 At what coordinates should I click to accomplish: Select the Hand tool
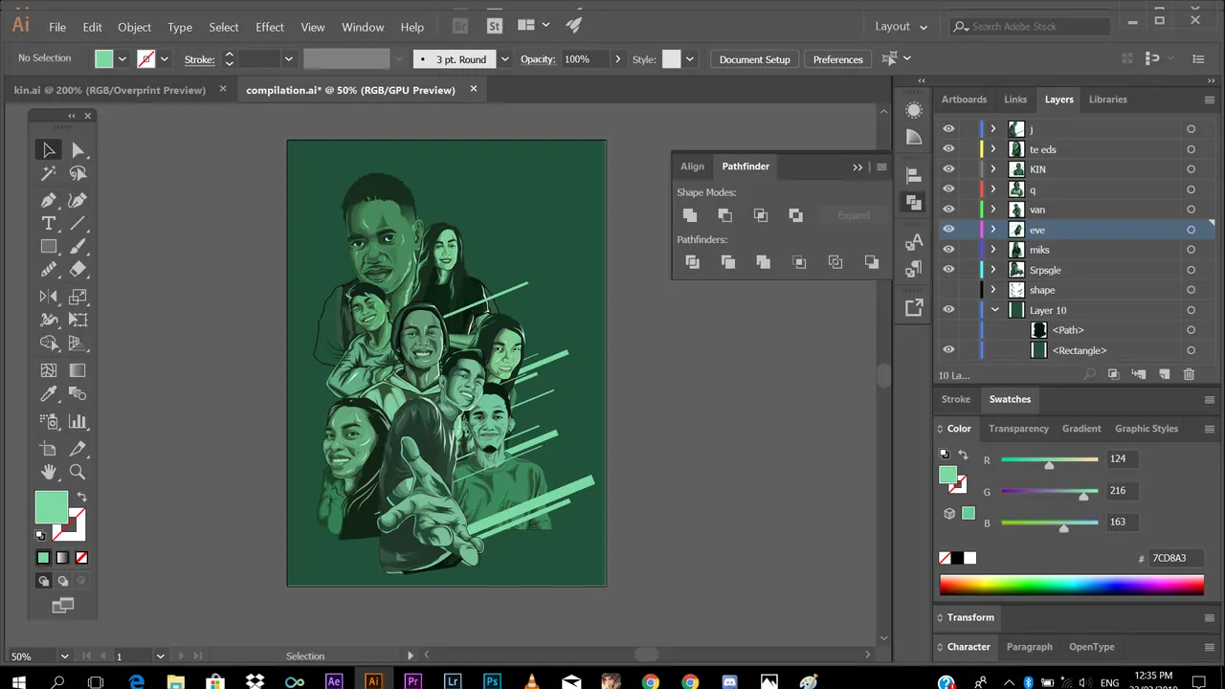pyautogui.click(x=49, y=471)
